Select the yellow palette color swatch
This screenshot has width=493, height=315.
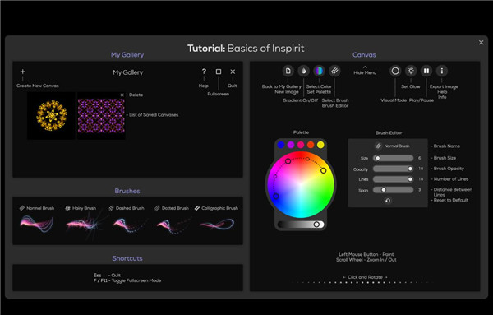(x=320, y=145)
